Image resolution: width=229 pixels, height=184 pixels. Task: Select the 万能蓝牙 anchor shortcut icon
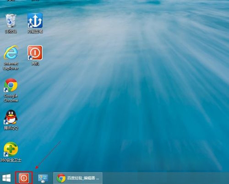(35, 21)
